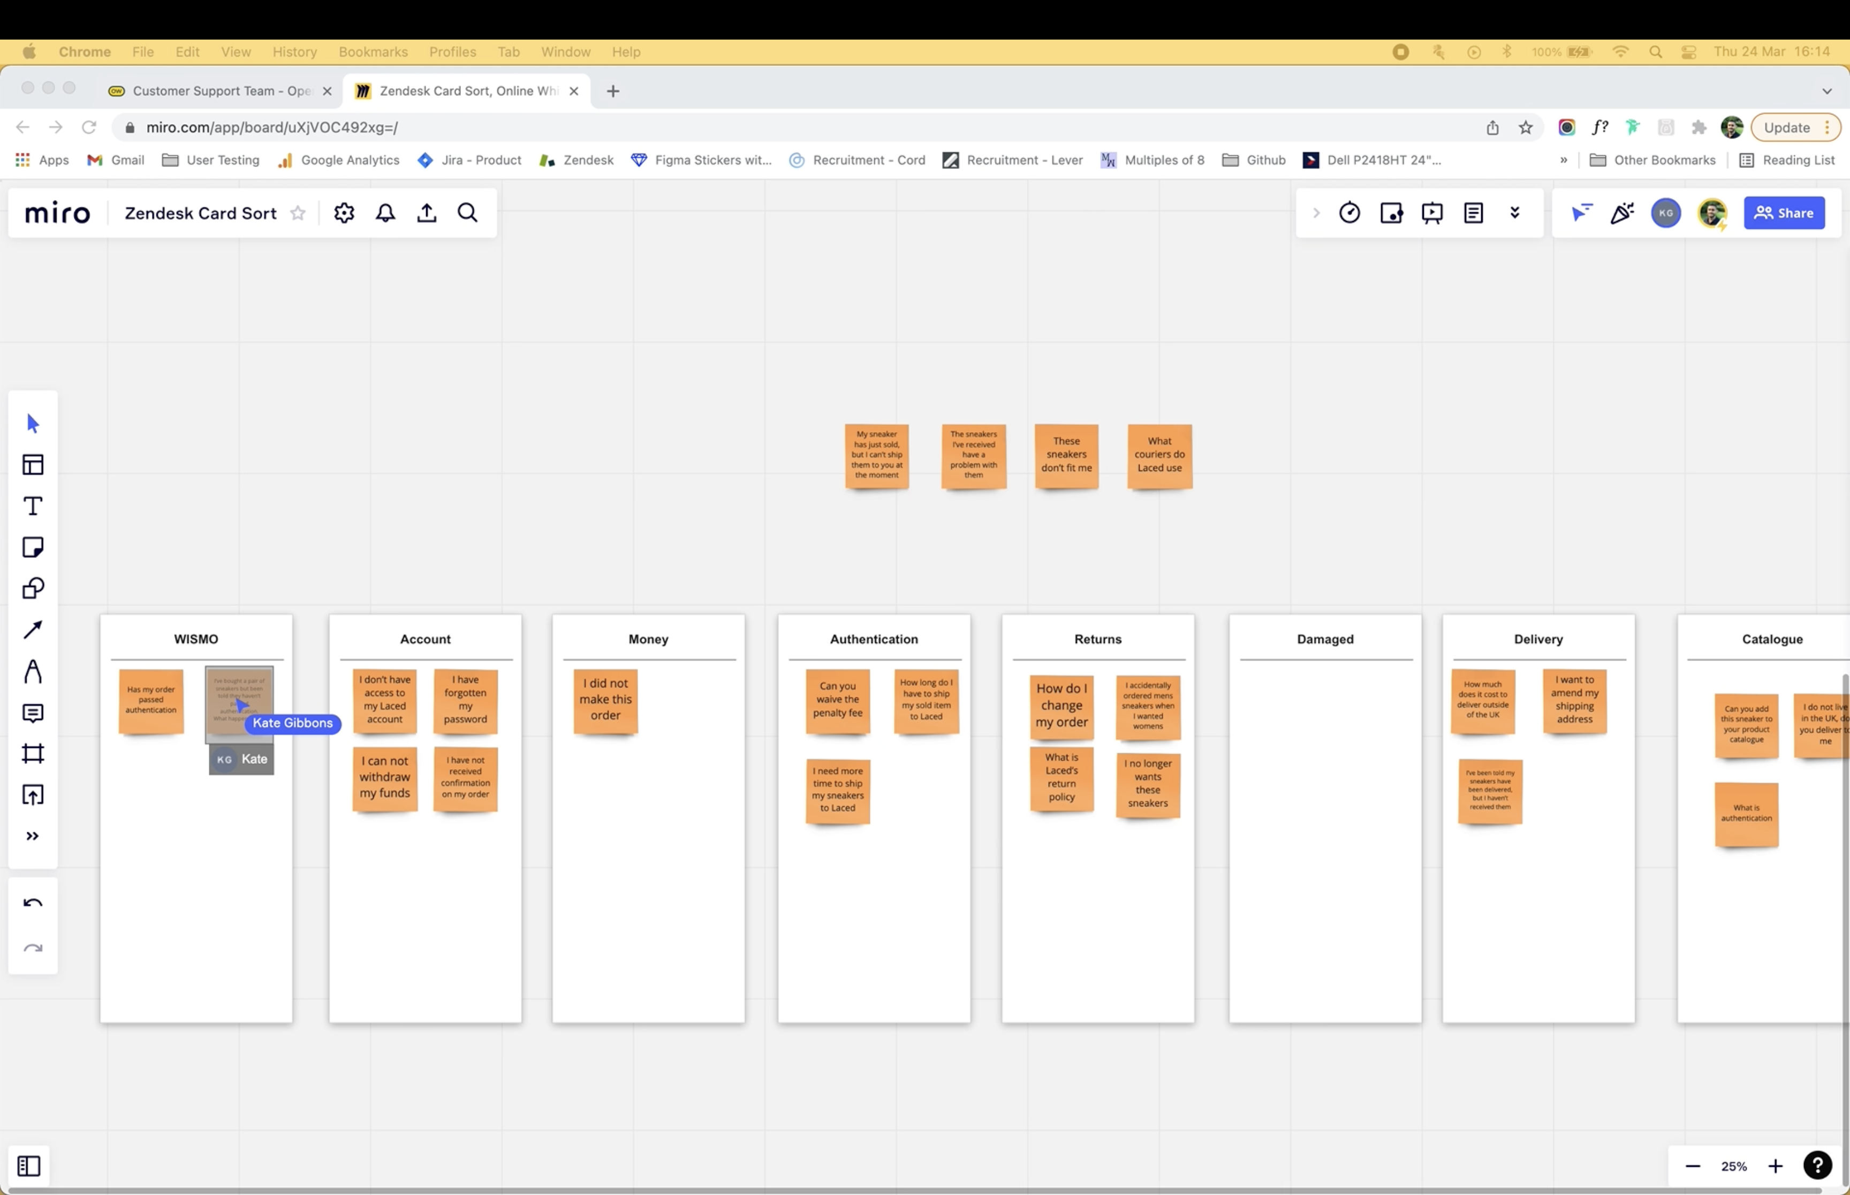1850x1195 pixels.
Task: Reload the page
Action: pos(89,127)
